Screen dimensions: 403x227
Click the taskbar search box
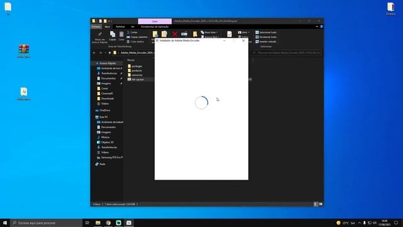pyautogui.click(x=46, y=223)
